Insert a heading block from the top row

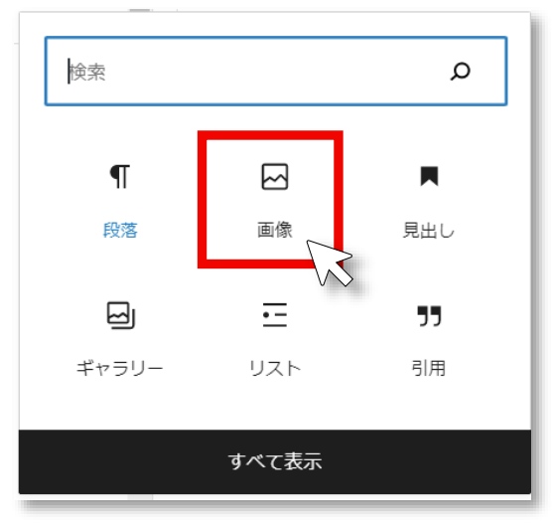[x=429, y=202]
